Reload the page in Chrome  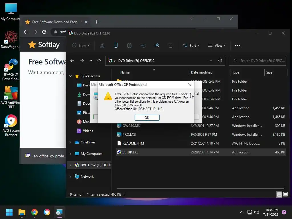tap(44, 32)
